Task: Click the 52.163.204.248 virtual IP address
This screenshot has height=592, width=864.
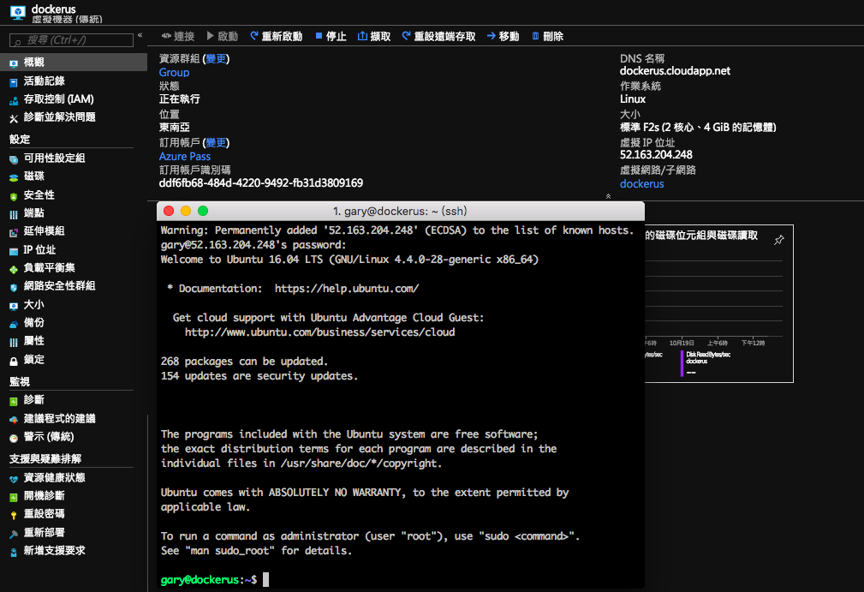Action: tap(656, 155)
